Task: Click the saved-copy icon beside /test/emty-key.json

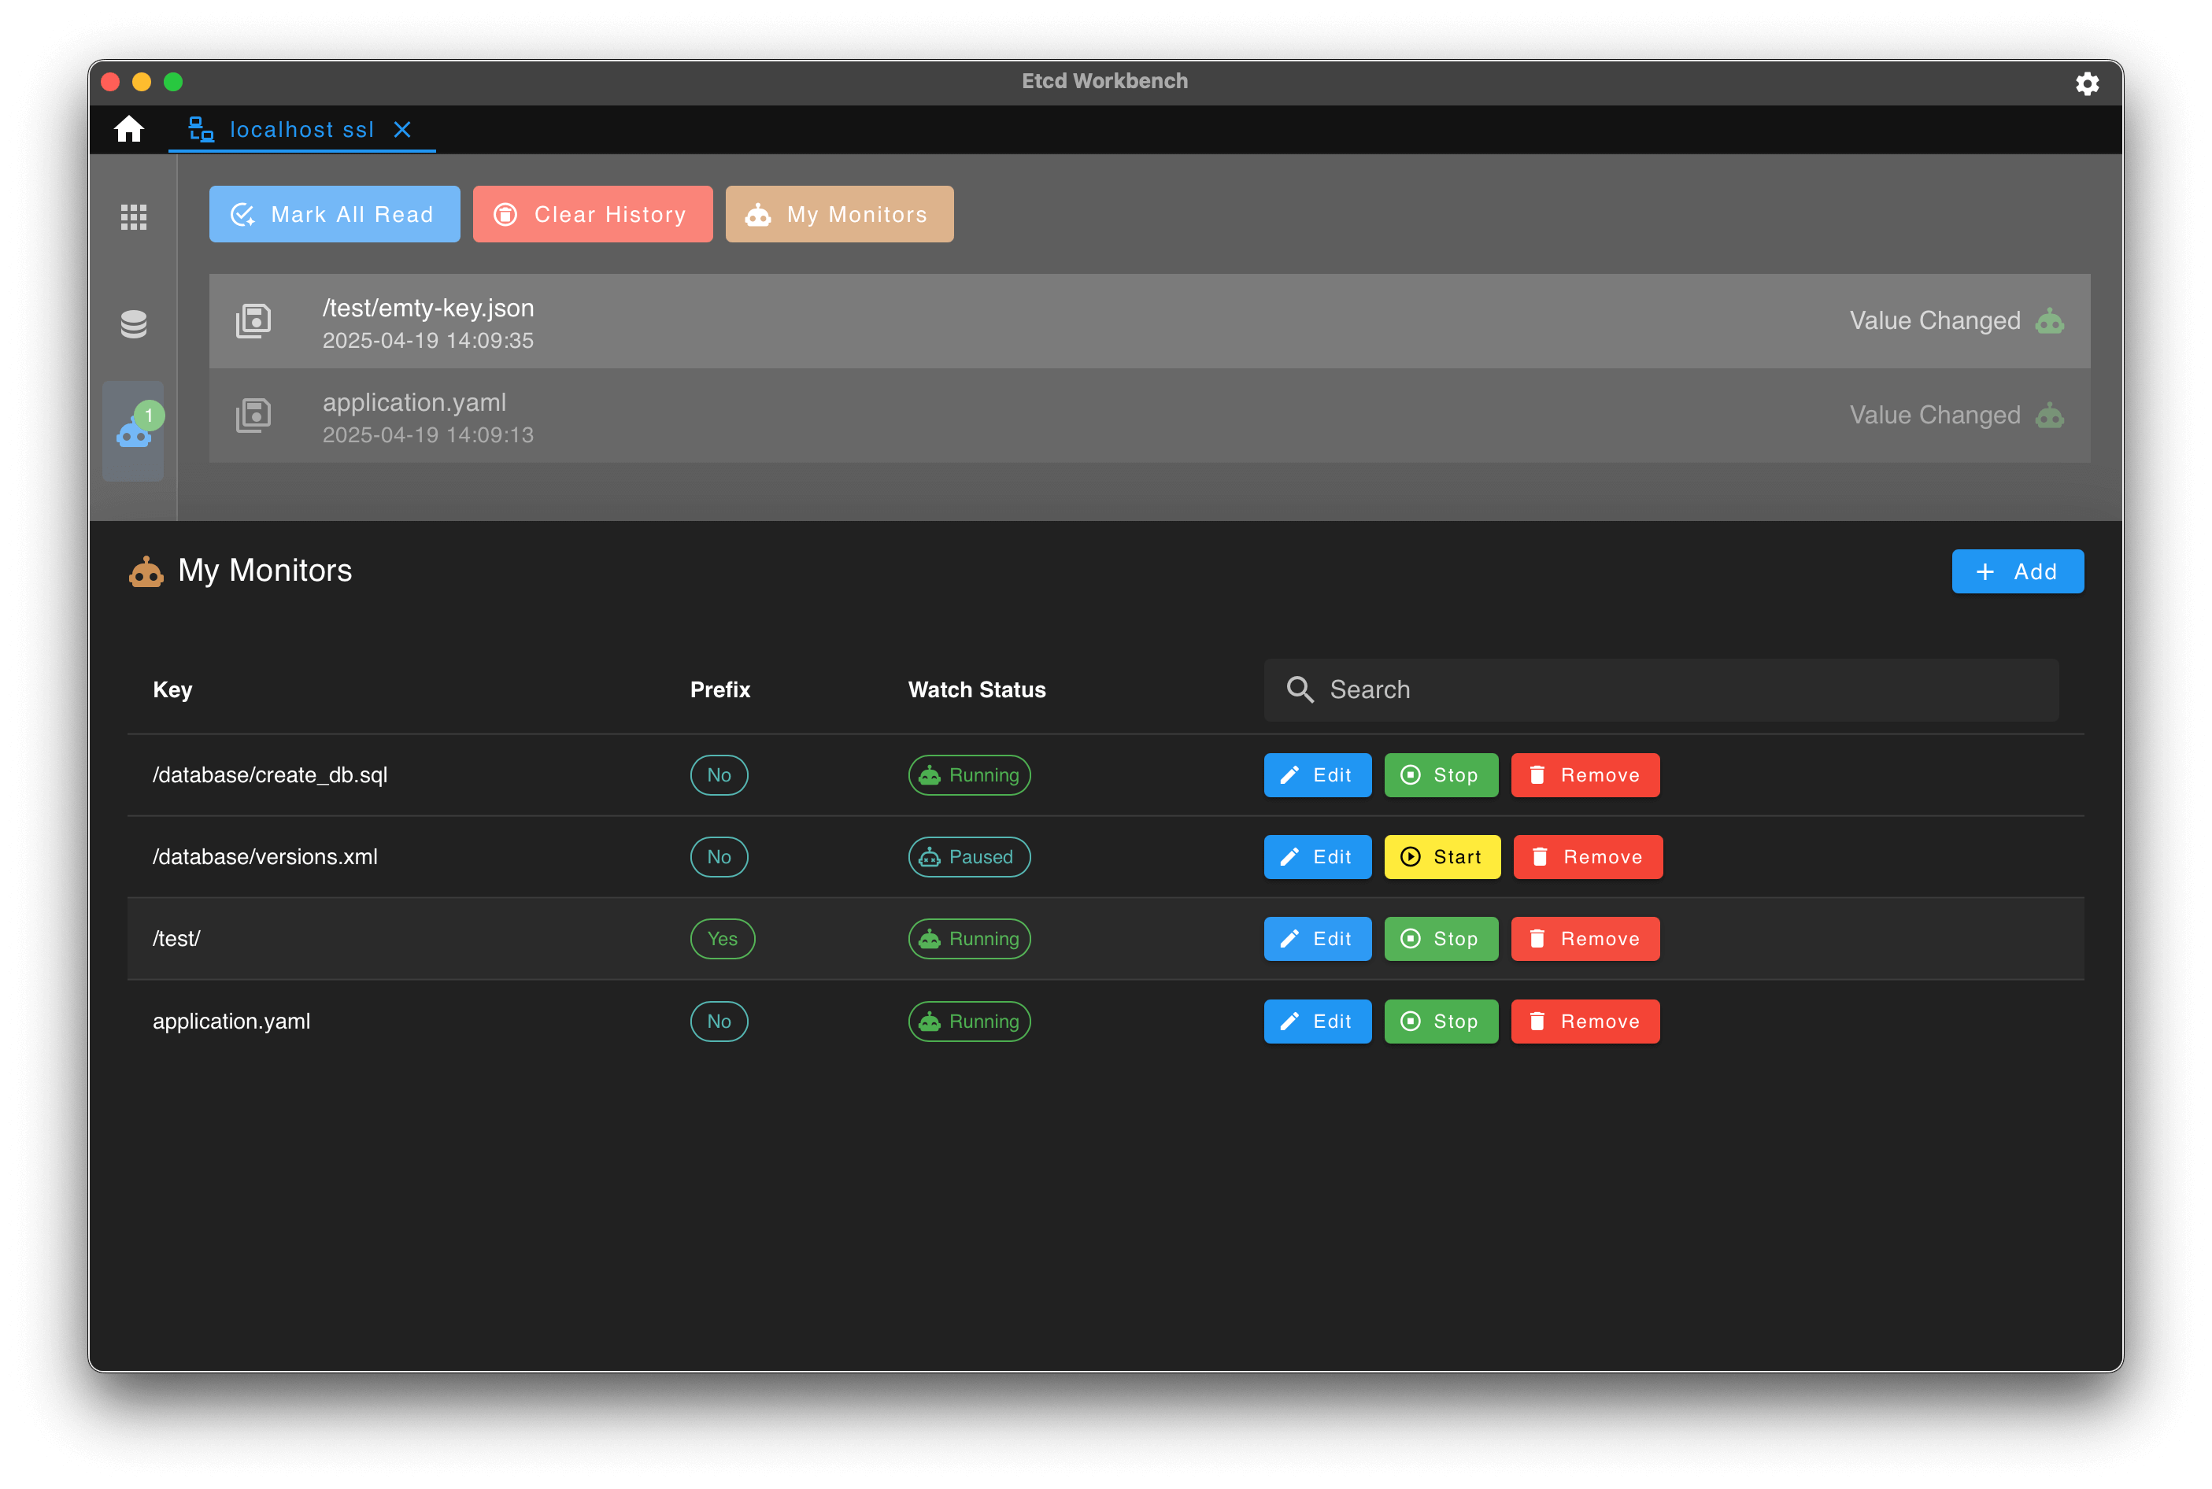Action: (253, 321)
